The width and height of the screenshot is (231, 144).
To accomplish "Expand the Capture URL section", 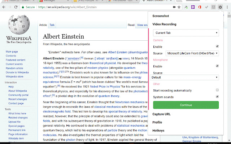I will [x=161, y=114].
